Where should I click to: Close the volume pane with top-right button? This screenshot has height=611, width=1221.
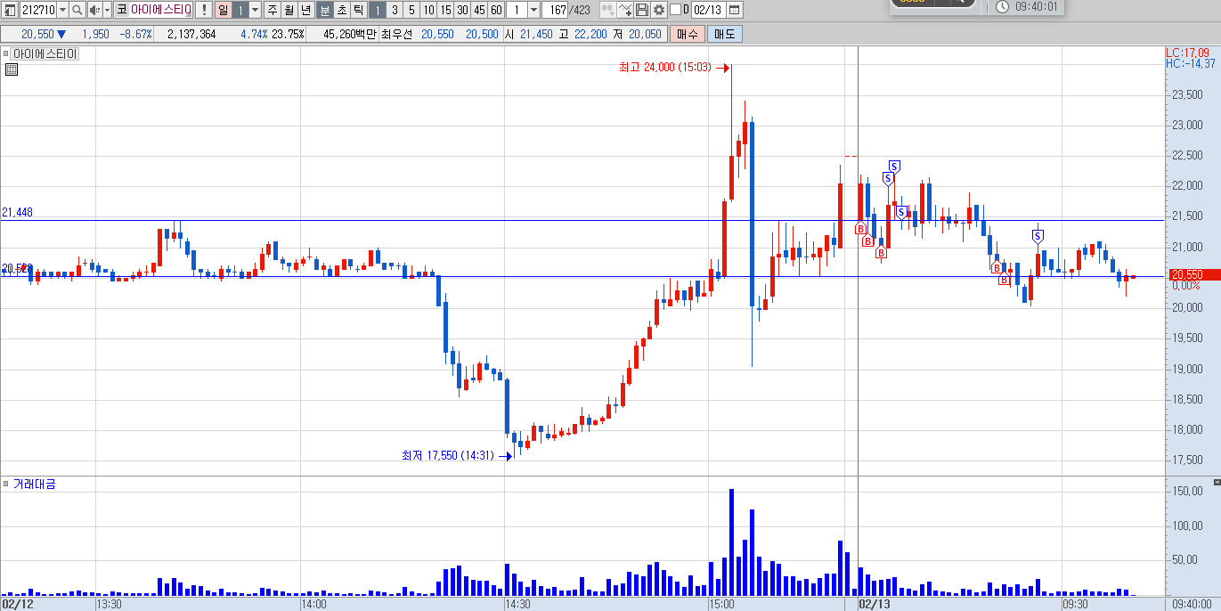pos(1217,483)
